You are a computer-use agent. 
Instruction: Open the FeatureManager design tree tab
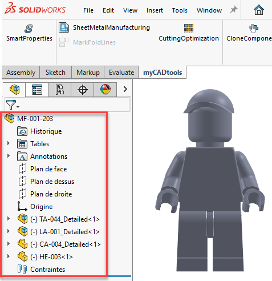coord(15,89)
